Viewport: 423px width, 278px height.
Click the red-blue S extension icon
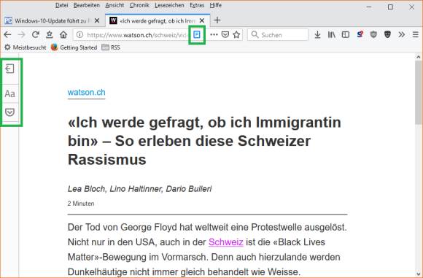pos(360,34)
